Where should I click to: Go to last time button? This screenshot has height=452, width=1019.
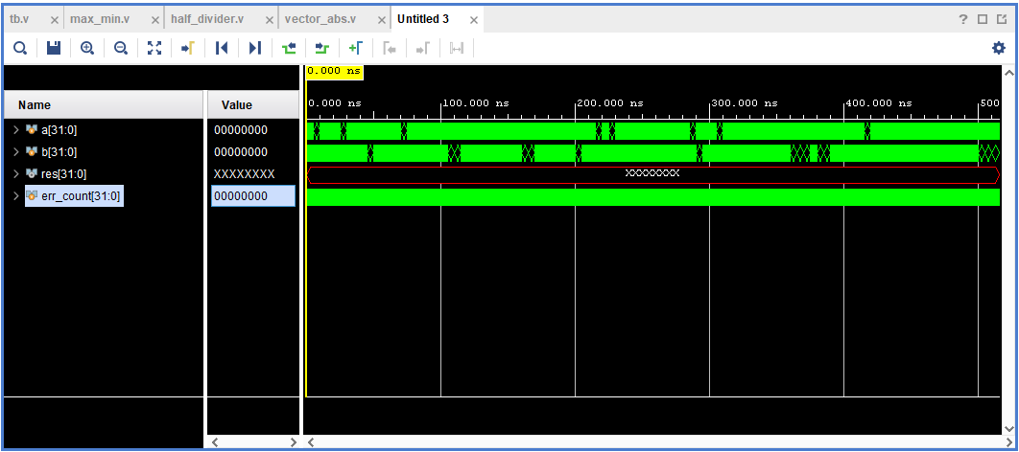coord(255,48)
